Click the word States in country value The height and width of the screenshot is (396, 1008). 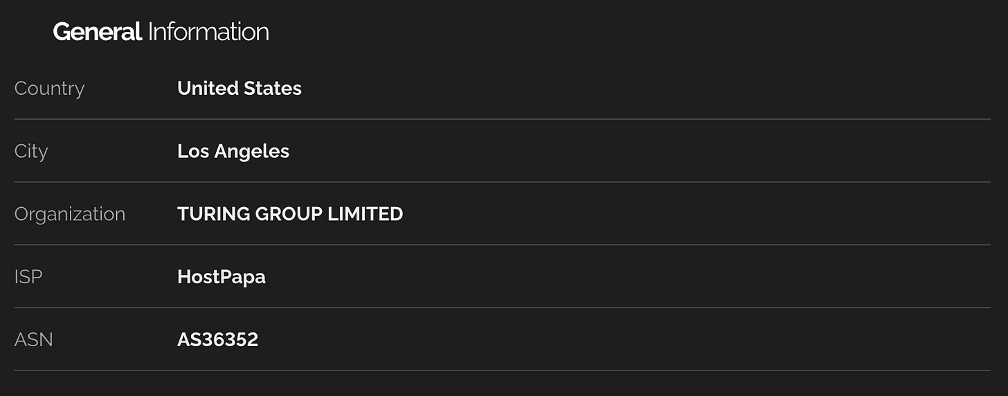[273, 89]
